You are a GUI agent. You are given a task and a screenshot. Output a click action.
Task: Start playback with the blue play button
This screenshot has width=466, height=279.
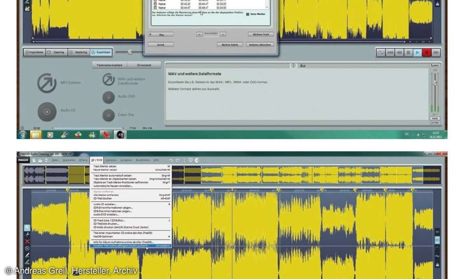pyautogui.click(x=418, y=52)
